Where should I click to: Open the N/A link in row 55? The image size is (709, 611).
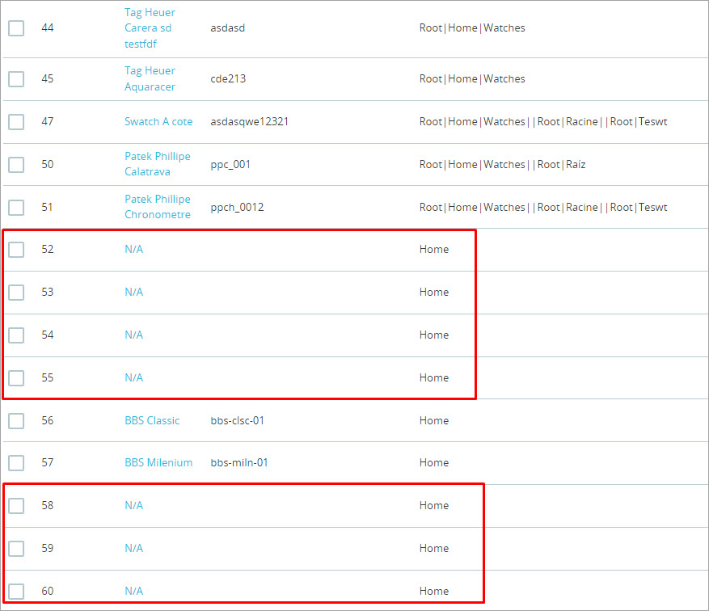pyautogui.click(x=134, y=377)
